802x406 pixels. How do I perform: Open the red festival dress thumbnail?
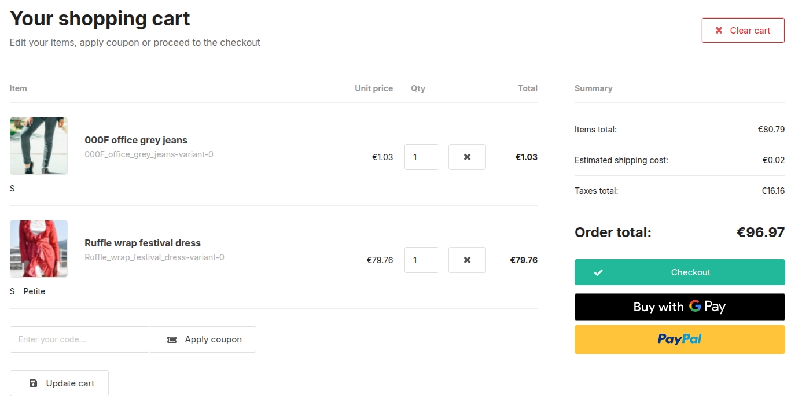point(39,249)
